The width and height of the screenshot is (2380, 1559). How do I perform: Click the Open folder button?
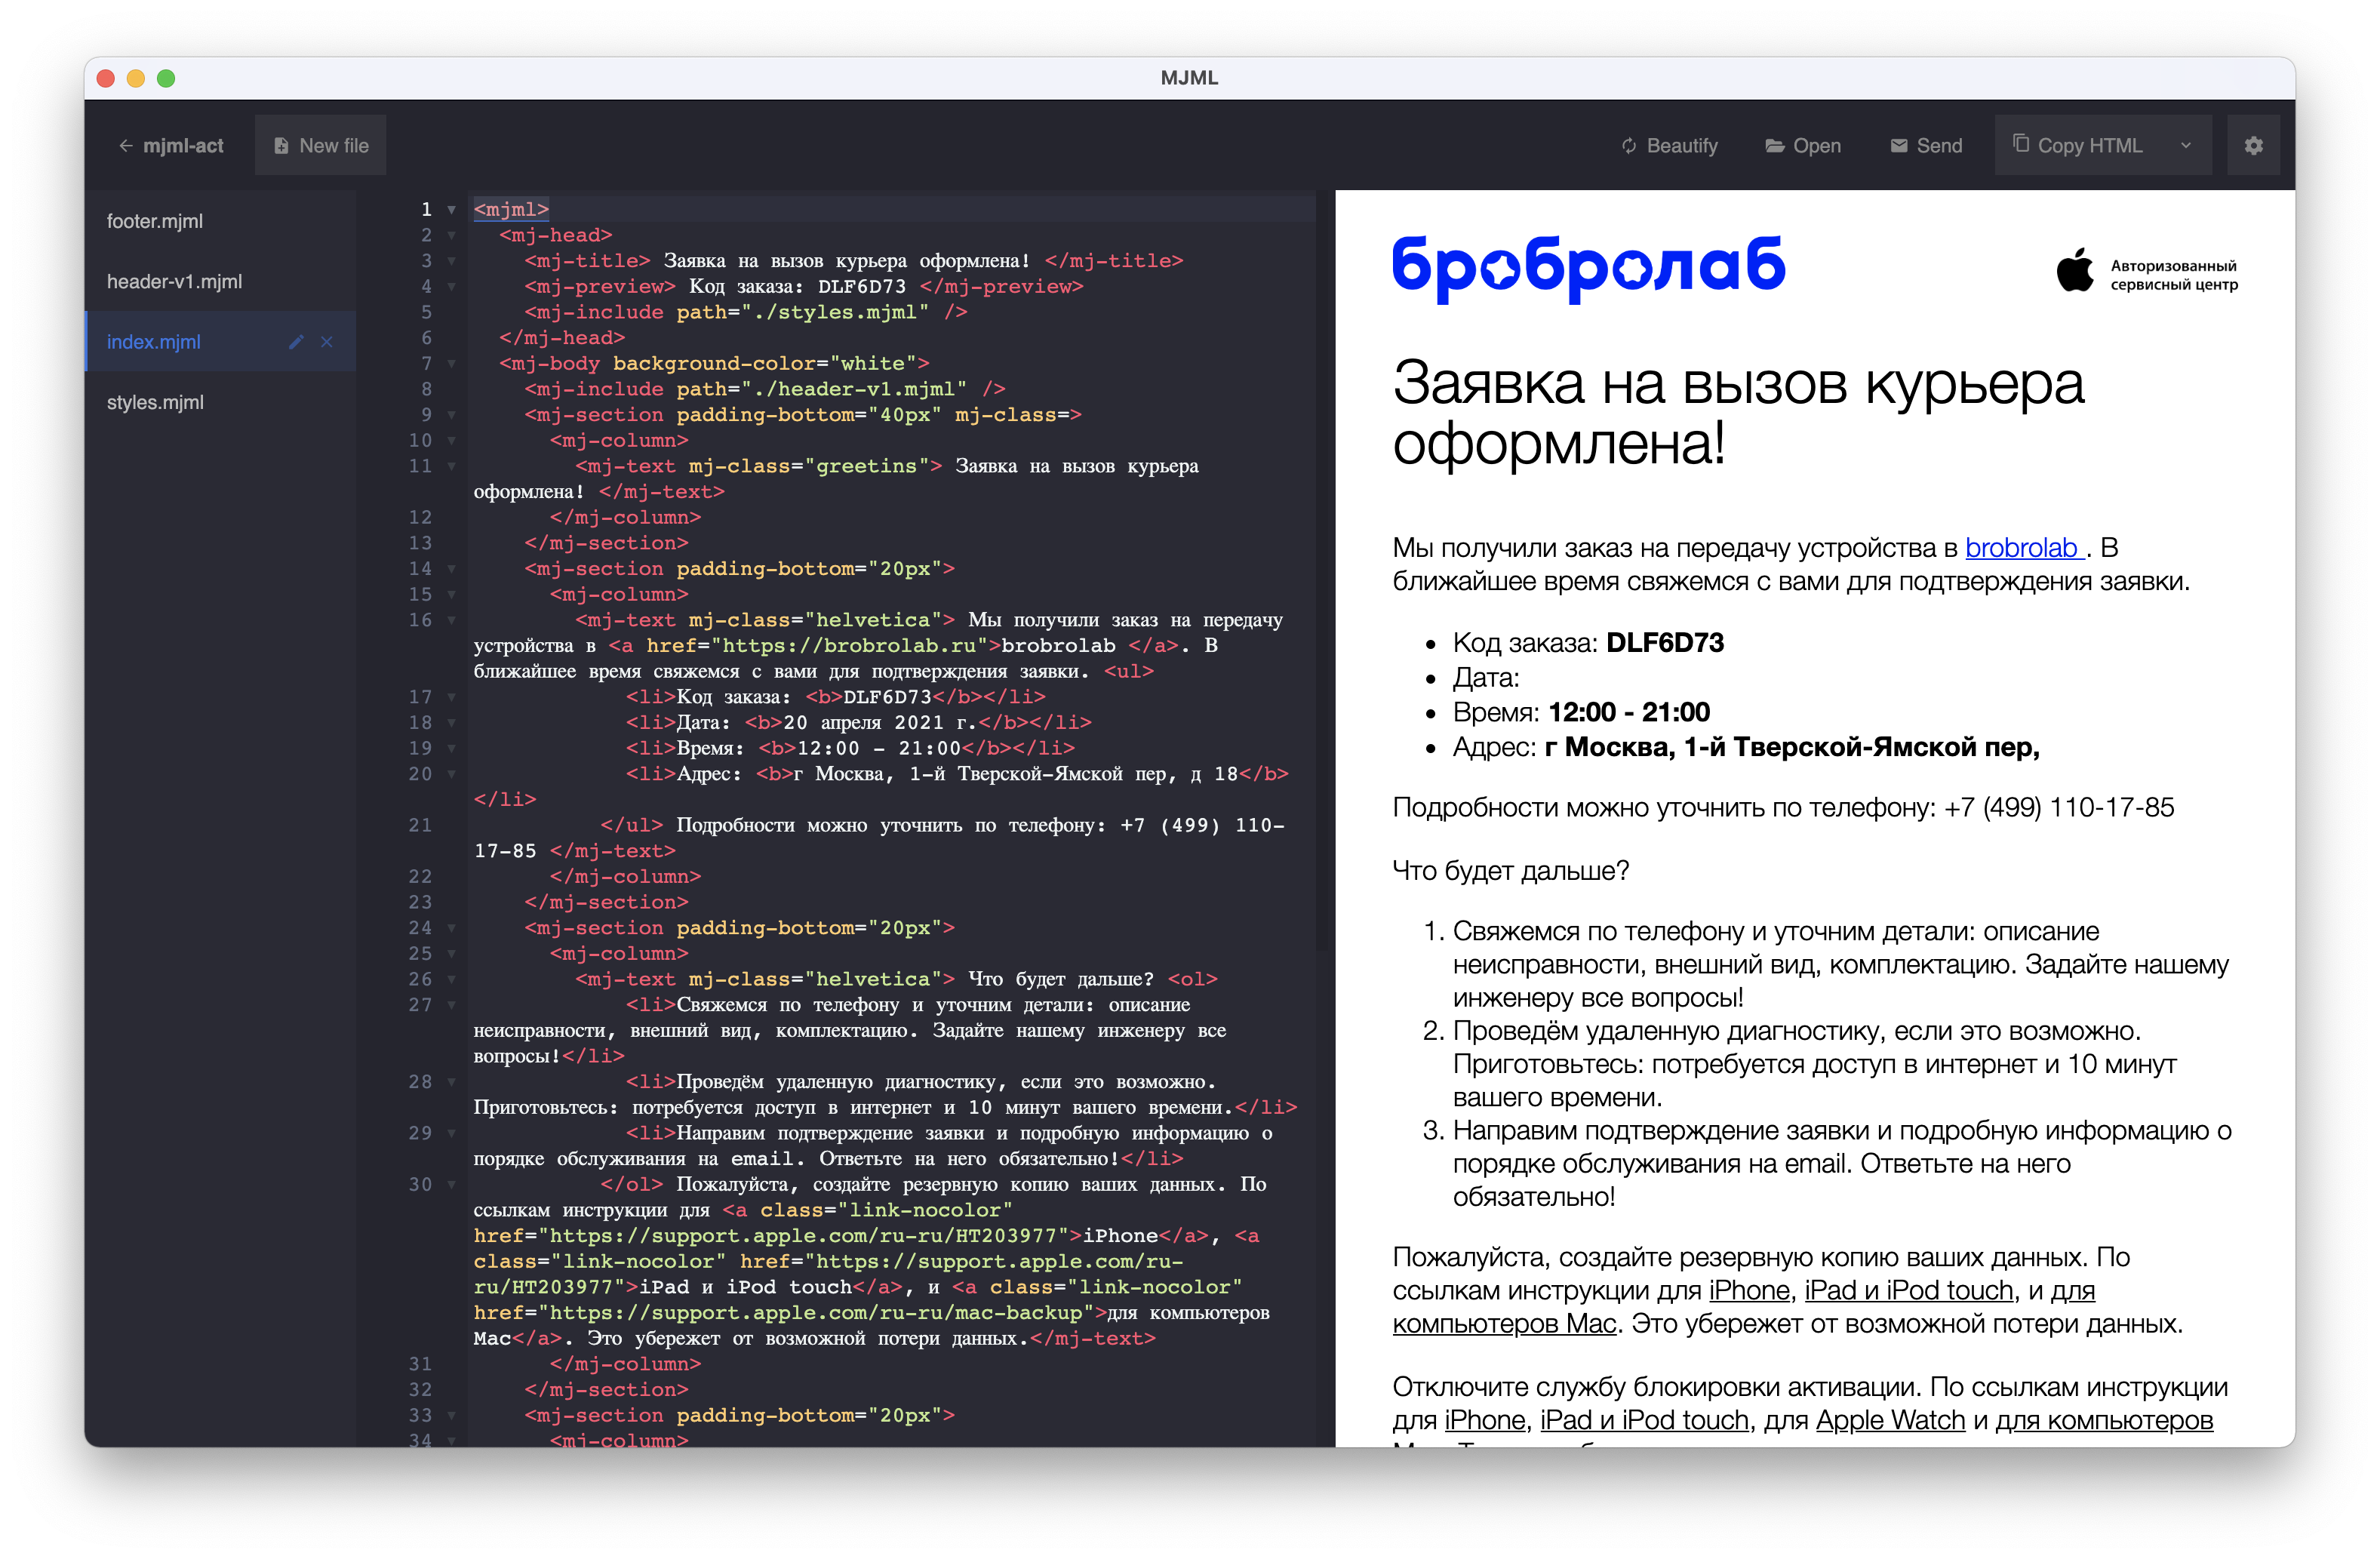click(x=1803, y=146)
